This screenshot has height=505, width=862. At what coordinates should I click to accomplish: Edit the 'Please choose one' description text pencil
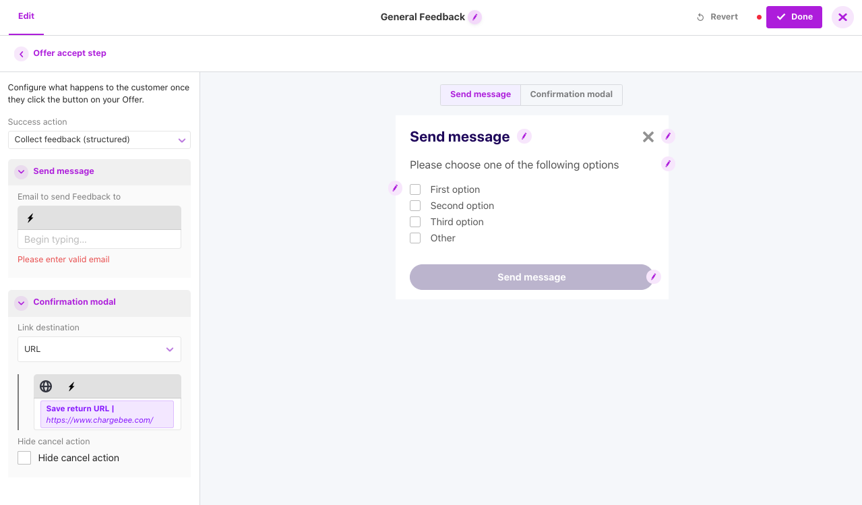click(668, 164)
